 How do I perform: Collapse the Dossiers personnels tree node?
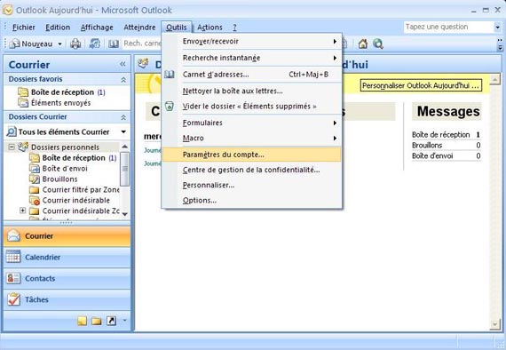click(12, 147)
